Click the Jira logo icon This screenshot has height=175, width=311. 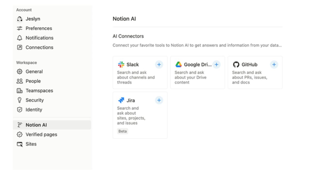121,100
